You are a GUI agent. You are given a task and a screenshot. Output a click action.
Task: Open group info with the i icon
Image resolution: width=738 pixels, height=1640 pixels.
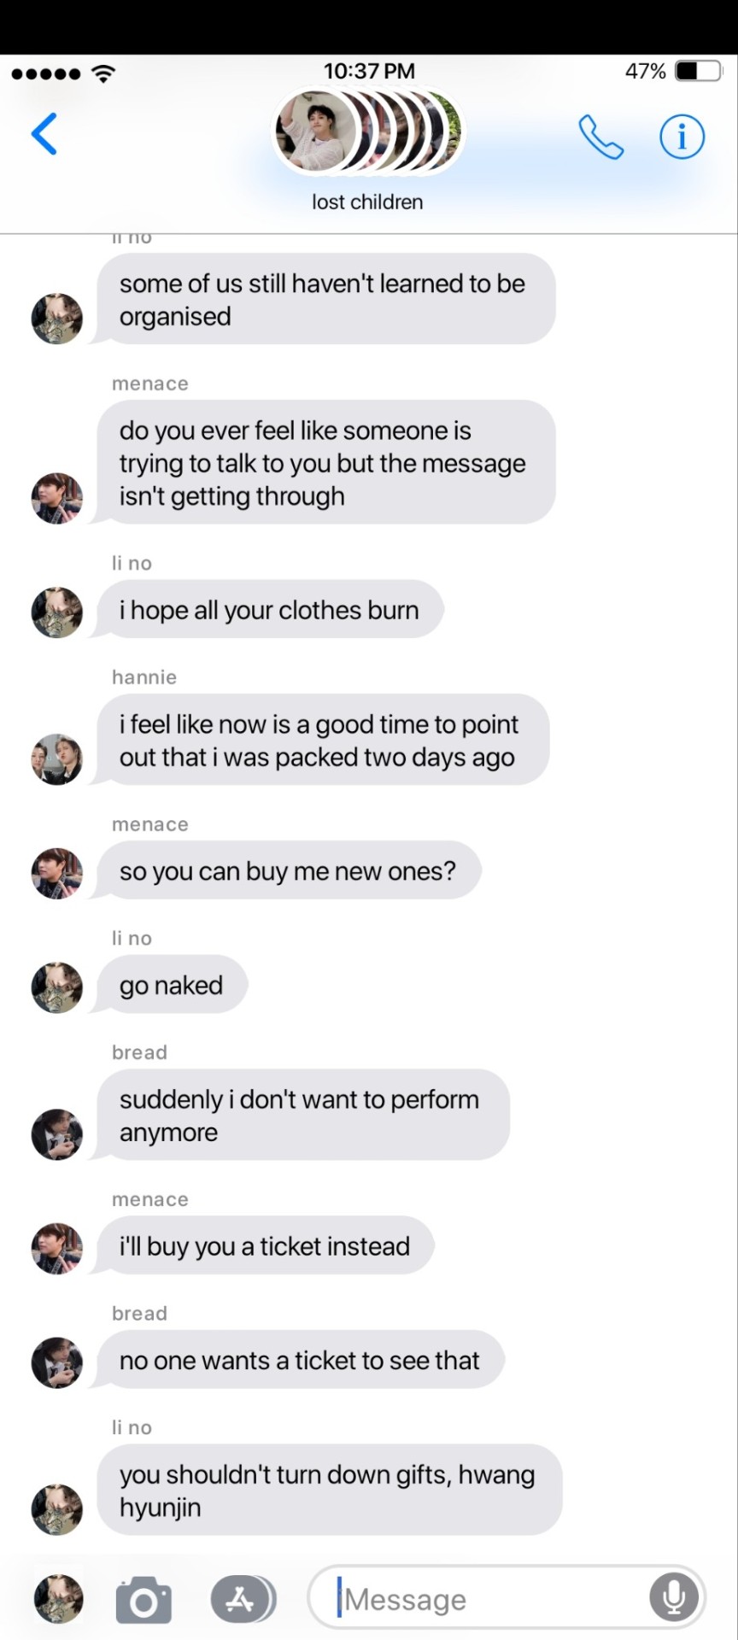pos(682,137)
